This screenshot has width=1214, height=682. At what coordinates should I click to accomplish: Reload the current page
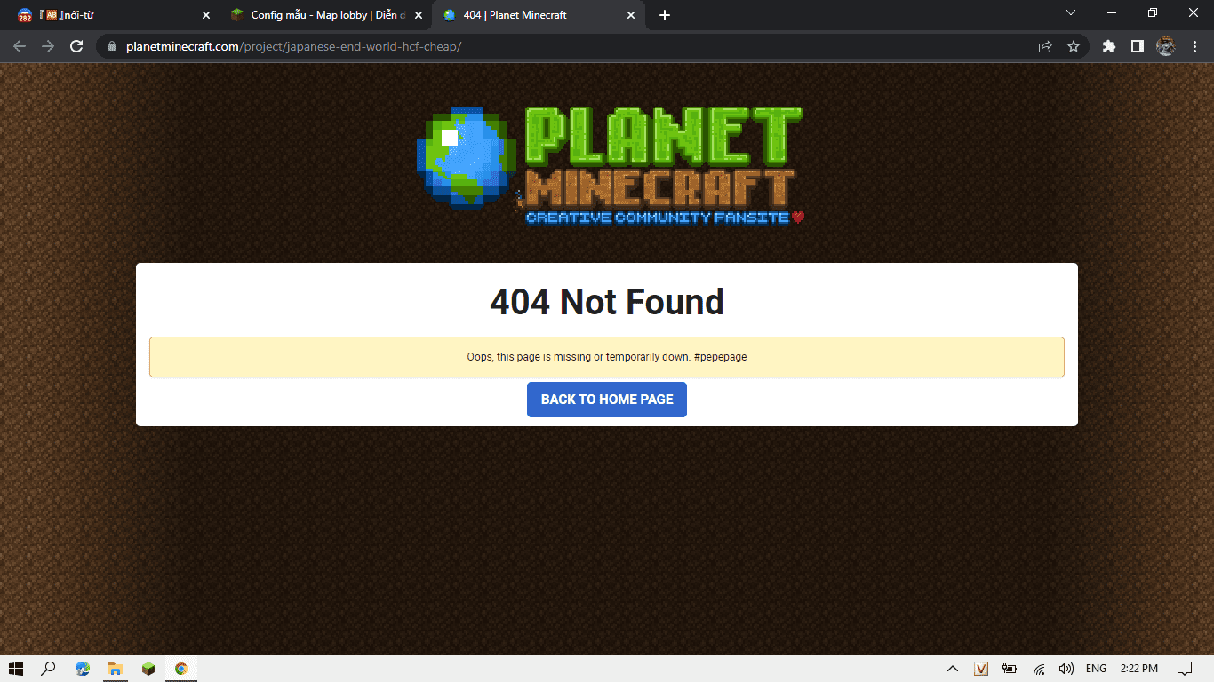76,46
